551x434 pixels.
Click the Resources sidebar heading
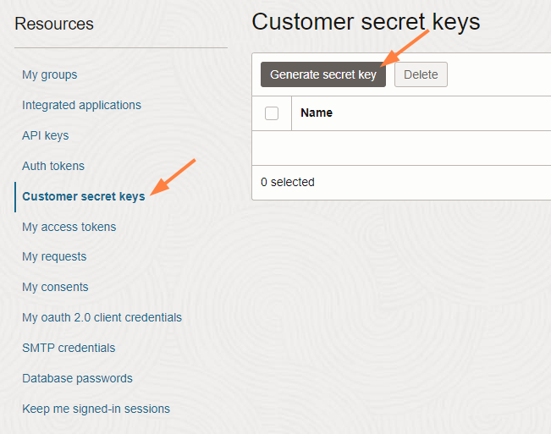coord(54,24)
